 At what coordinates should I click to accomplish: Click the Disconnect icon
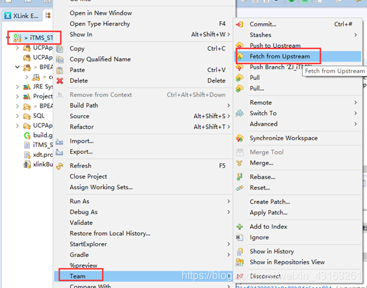click(x=239, y=276)
